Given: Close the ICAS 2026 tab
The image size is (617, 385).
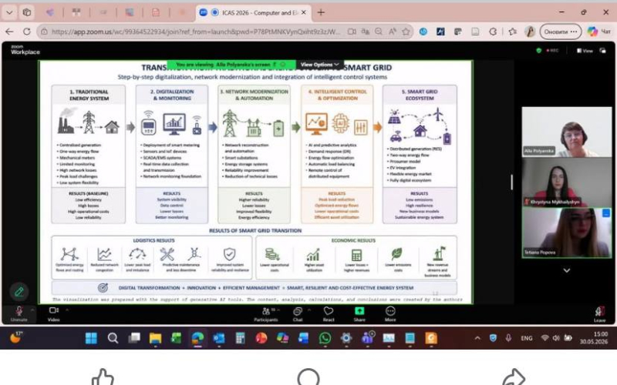Looking at the screenshot, I should tap(304, 12).
